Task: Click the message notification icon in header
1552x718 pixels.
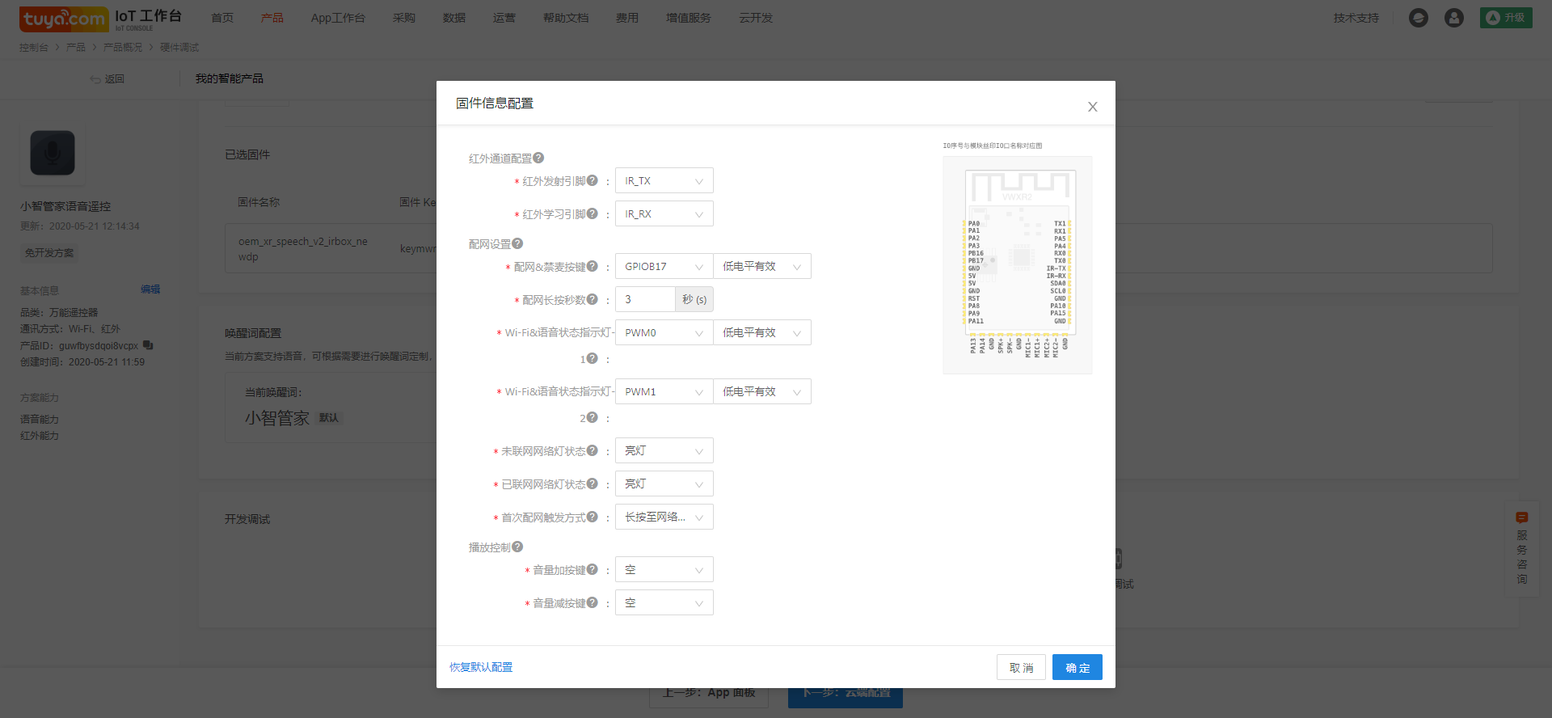Action: [x=1418, y=18]
